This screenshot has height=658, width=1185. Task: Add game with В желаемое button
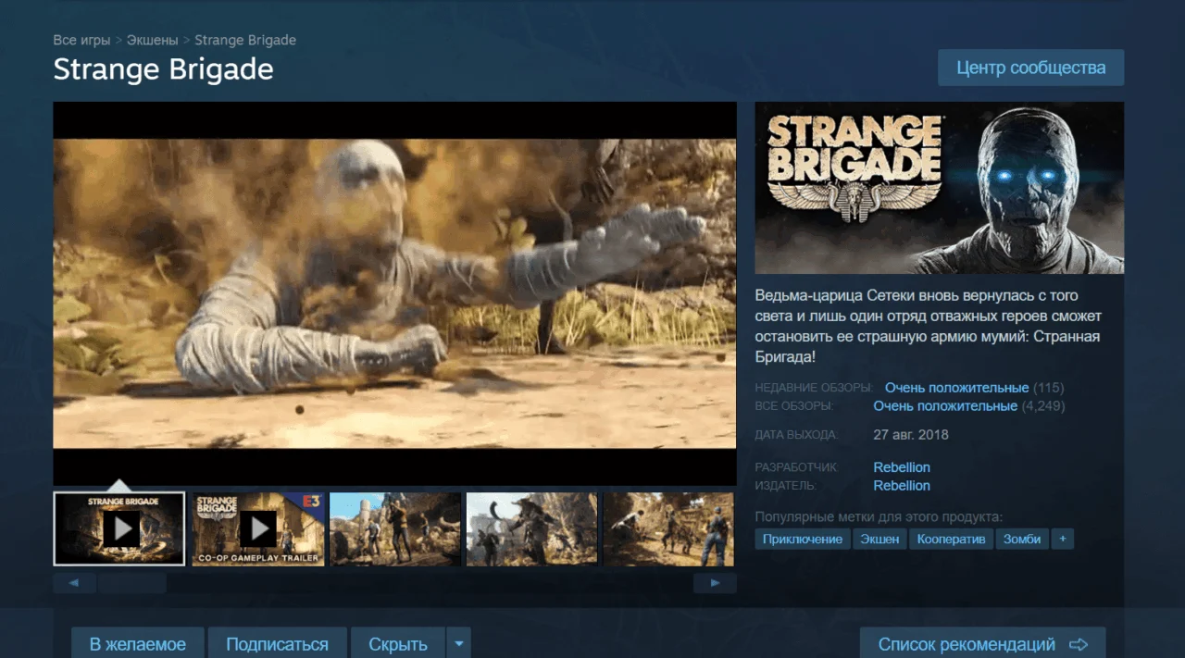(138, 644)
